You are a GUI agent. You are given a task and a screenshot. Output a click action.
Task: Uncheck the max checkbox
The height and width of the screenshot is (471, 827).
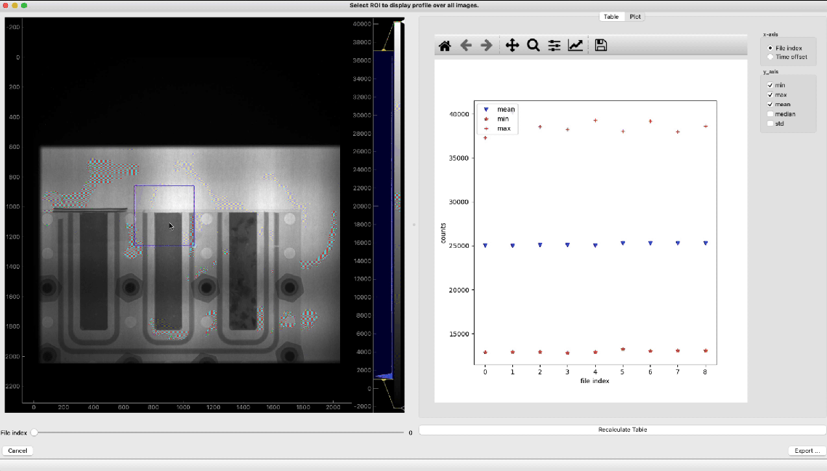point(770,94)
